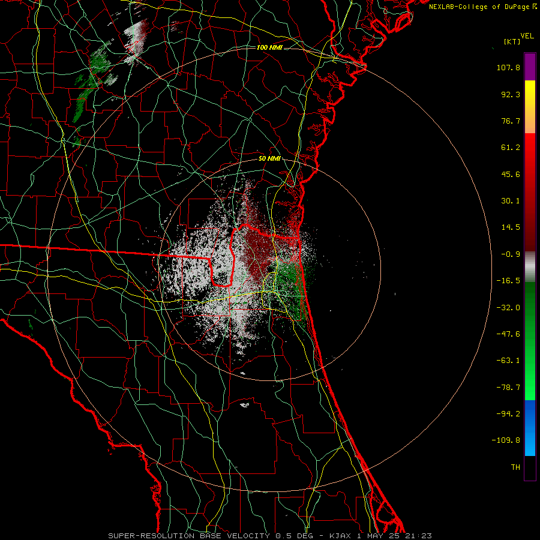This screenshot has width=540, height=540.
Task: Click the 76.7 velocity scale value
Action: 511,121
